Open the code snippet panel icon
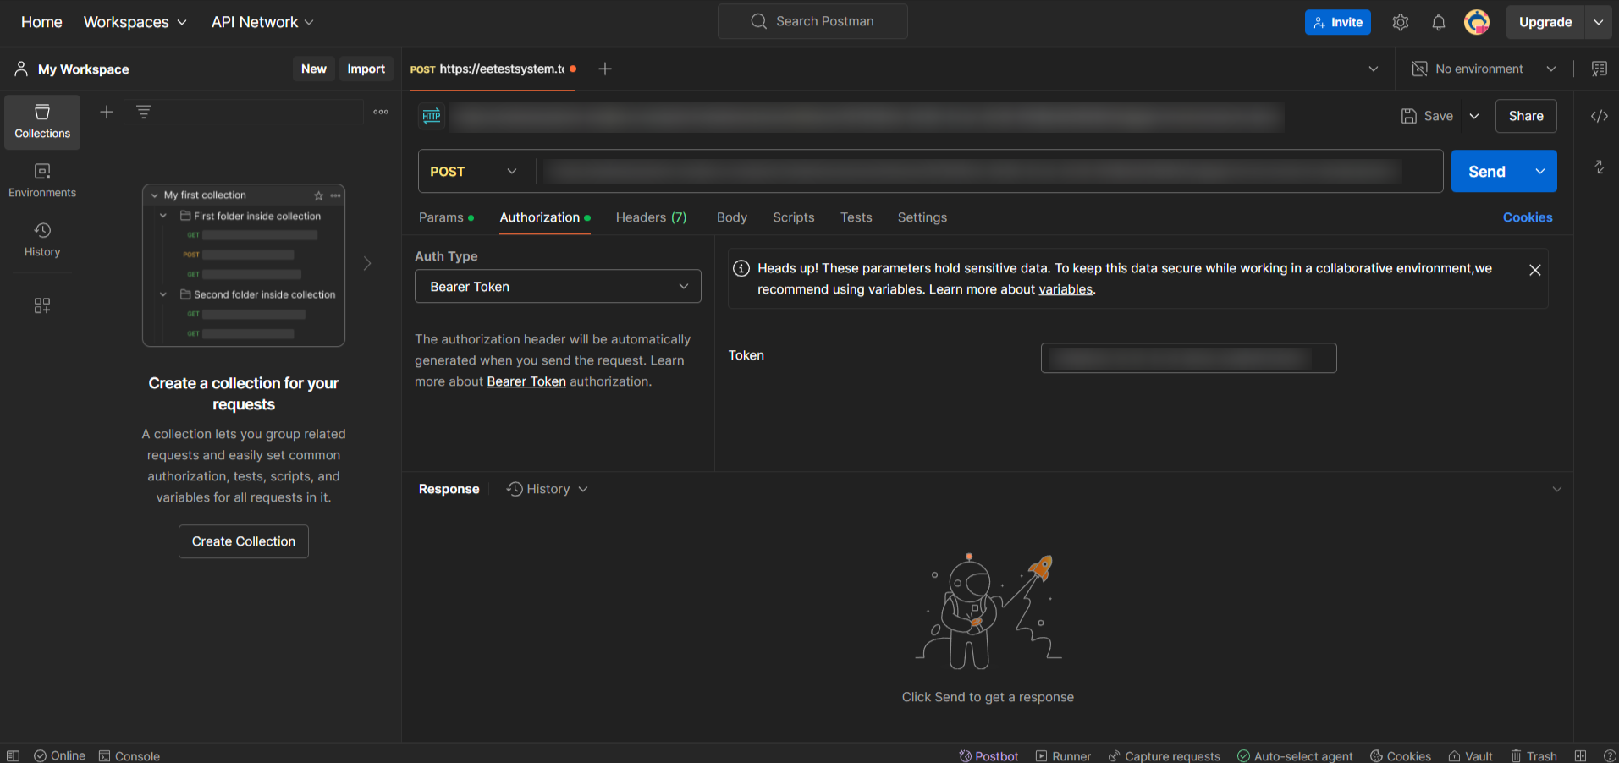This screenshot has height=763, width=1619. click(x=1599, y=116)
